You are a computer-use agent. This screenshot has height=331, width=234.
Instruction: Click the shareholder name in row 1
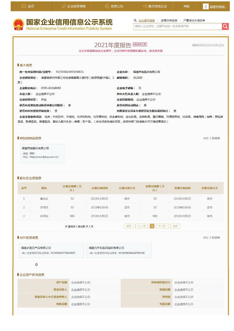point(44,199)
